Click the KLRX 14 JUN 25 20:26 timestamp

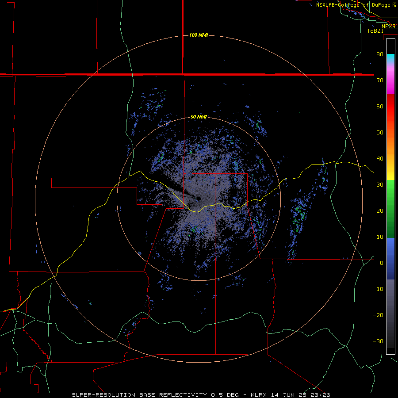pyautogui.click(x=291, y=395)
